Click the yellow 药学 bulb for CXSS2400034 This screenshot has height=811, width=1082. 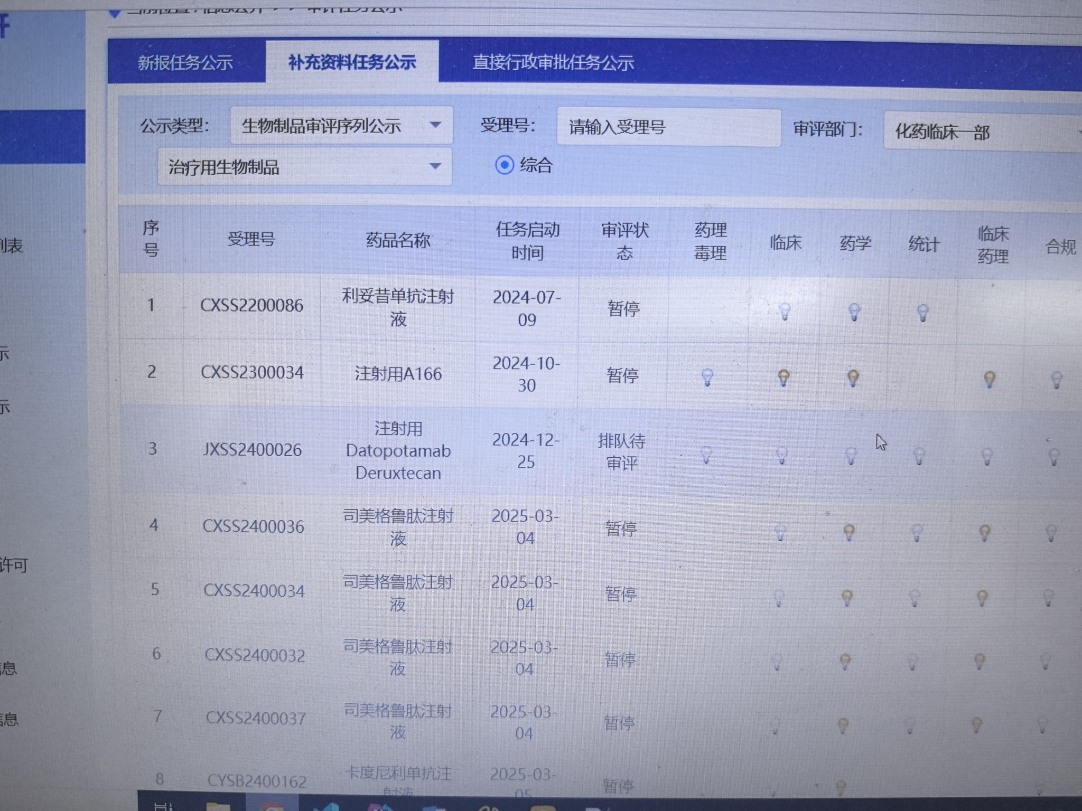click(847, 598)
